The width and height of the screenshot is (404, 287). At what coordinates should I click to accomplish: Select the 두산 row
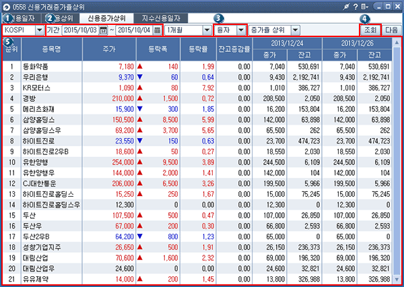point(197,216)
